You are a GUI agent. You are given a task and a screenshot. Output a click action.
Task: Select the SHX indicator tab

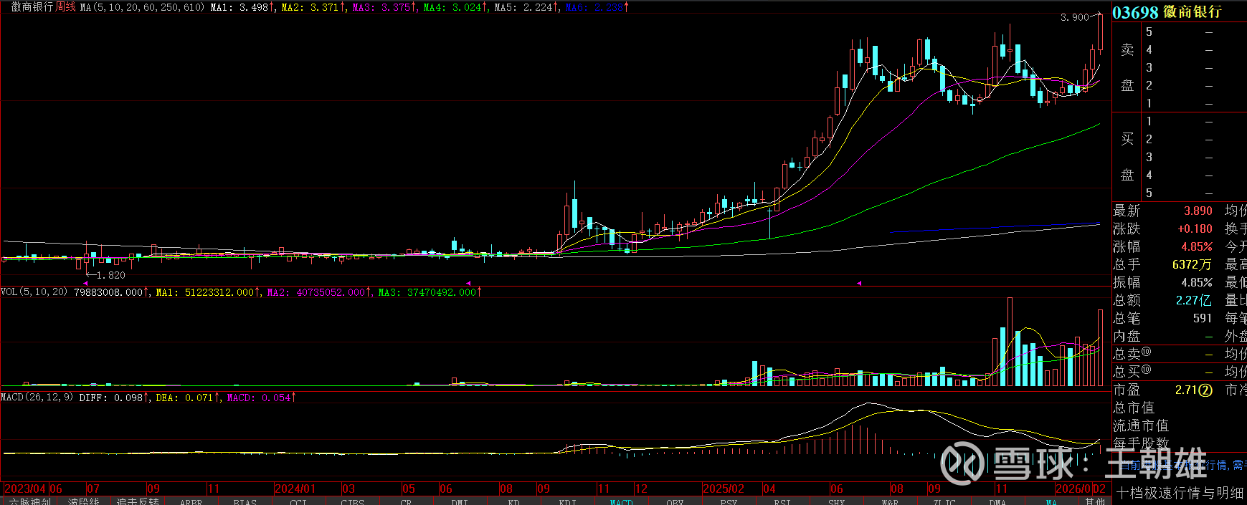tap(836, 501)
